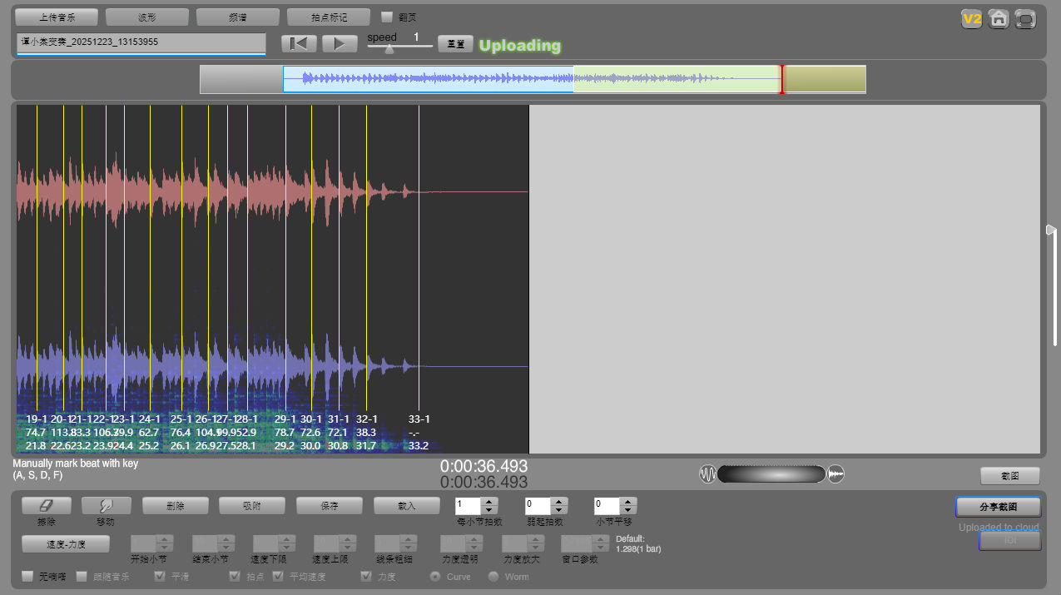
Task: Click the 保存 save button
Action: point(330,505)
